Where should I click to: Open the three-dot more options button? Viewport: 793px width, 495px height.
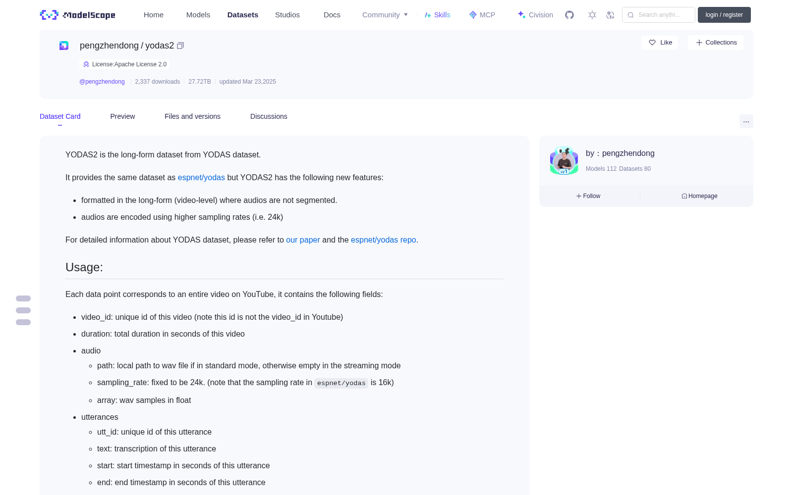746,121
